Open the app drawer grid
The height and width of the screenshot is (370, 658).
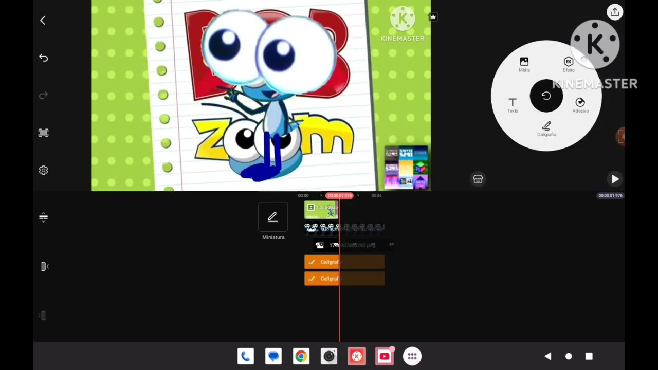pyautogui.click(x=412, y=356)
